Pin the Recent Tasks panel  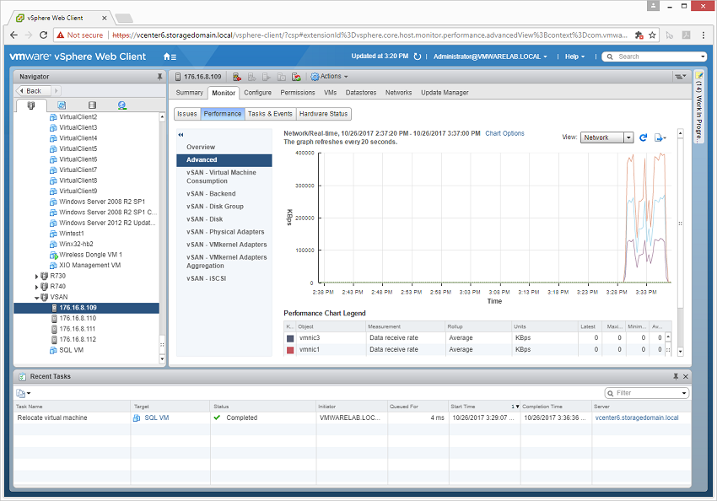click(x=676, y=377)
